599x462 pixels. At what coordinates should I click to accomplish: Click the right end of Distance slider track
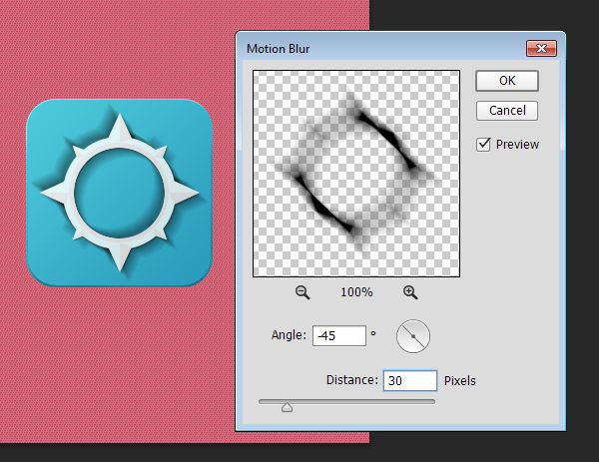(x=433, y=401)
